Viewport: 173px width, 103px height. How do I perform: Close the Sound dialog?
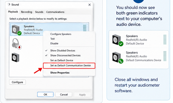(x=89, y=5)
